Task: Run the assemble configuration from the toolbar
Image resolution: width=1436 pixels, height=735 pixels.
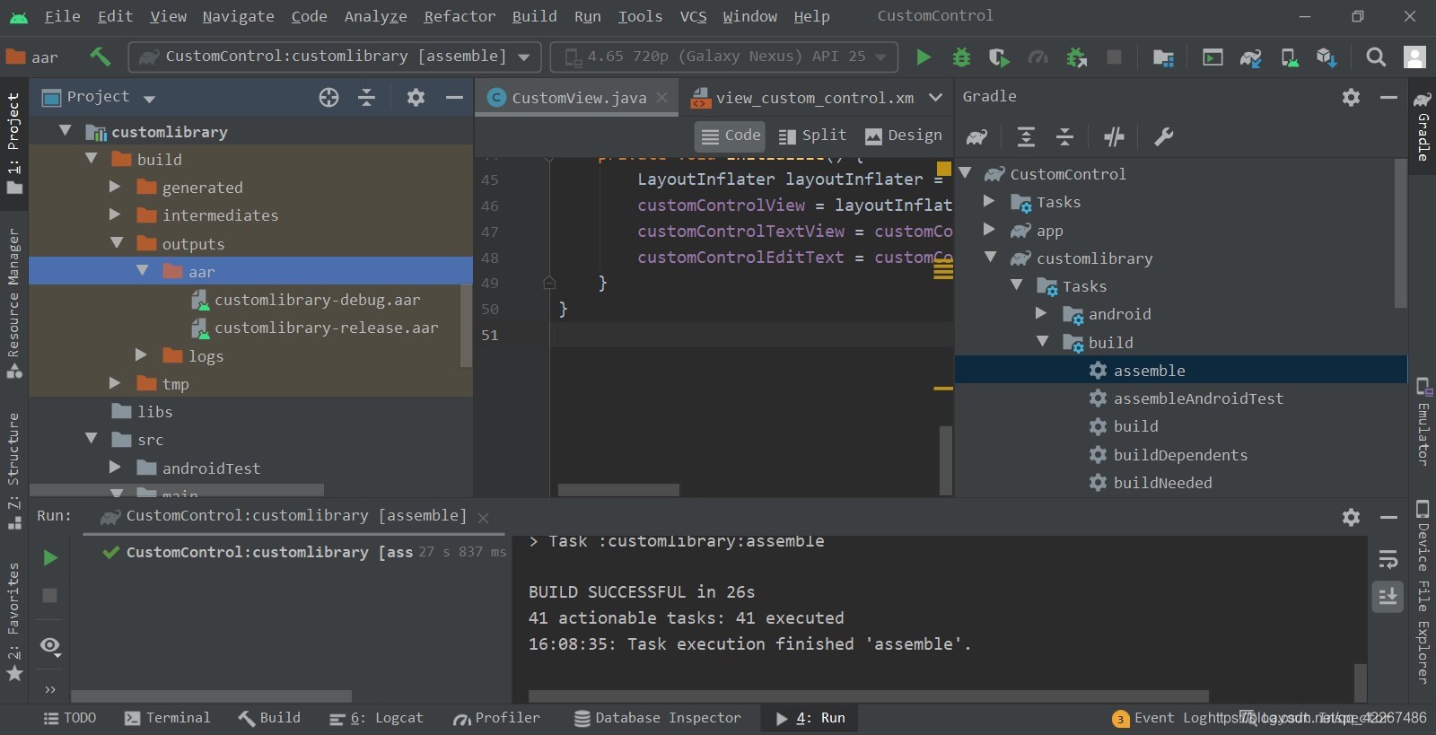Action: click(923, 57)
